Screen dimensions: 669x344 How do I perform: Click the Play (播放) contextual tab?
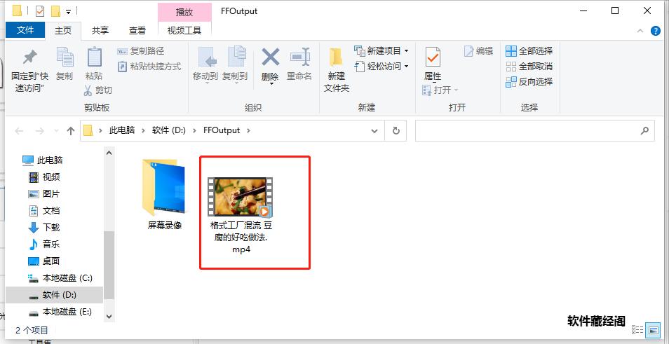click(184, 12)
